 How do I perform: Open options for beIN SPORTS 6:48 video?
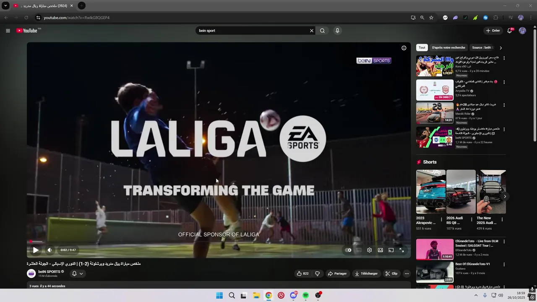tap(504, 130)
